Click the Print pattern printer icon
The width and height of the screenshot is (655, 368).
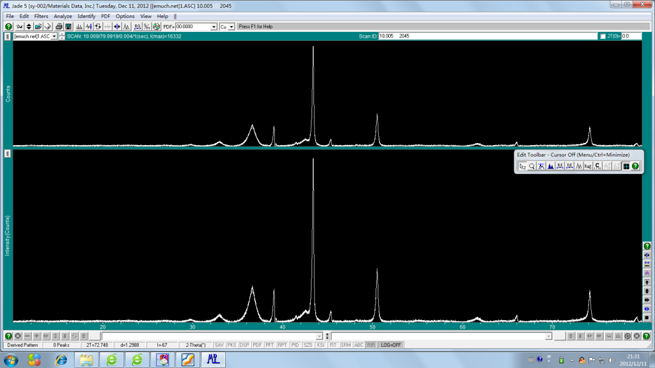point(59,26)
